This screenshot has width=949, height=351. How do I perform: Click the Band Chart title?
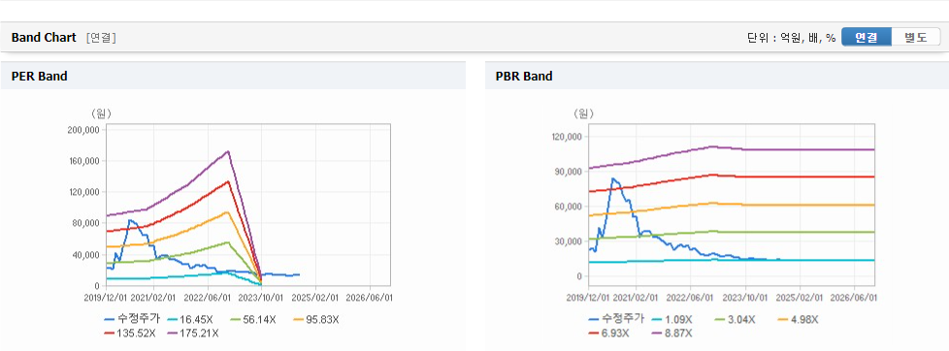click(x=45, y=38)
